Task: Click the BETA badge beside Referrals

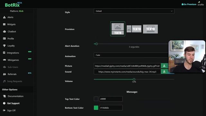Action: pyautogui.click(x=30, y=73)
